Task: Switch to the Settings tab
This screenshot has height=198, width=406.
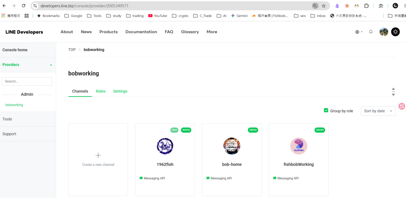Action: (120, 91)
